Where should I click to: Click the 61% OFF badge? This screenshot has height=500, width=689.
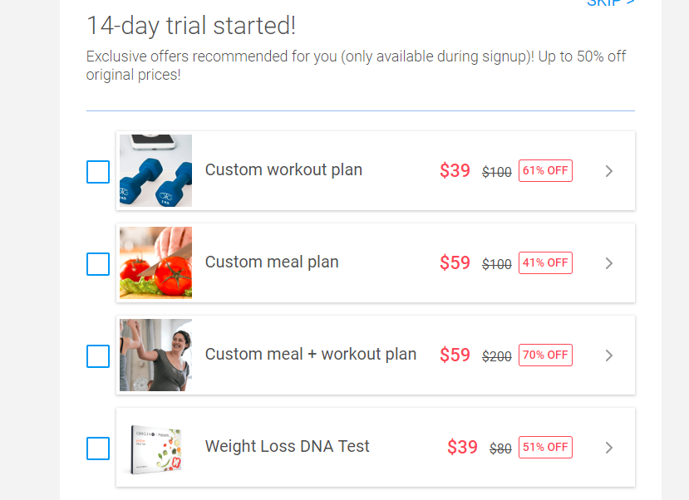pyautogui.click(x=544, y=170)
